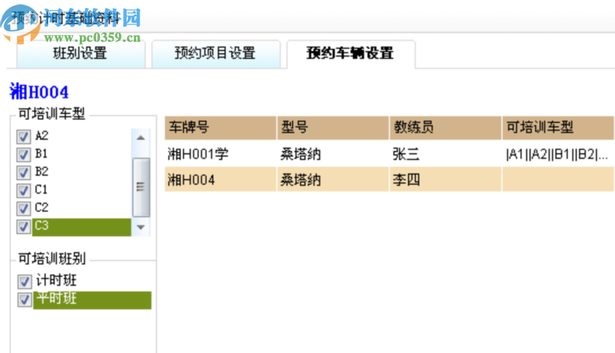Uncheck the 平时班 class checkbox

tap(24, 300)
